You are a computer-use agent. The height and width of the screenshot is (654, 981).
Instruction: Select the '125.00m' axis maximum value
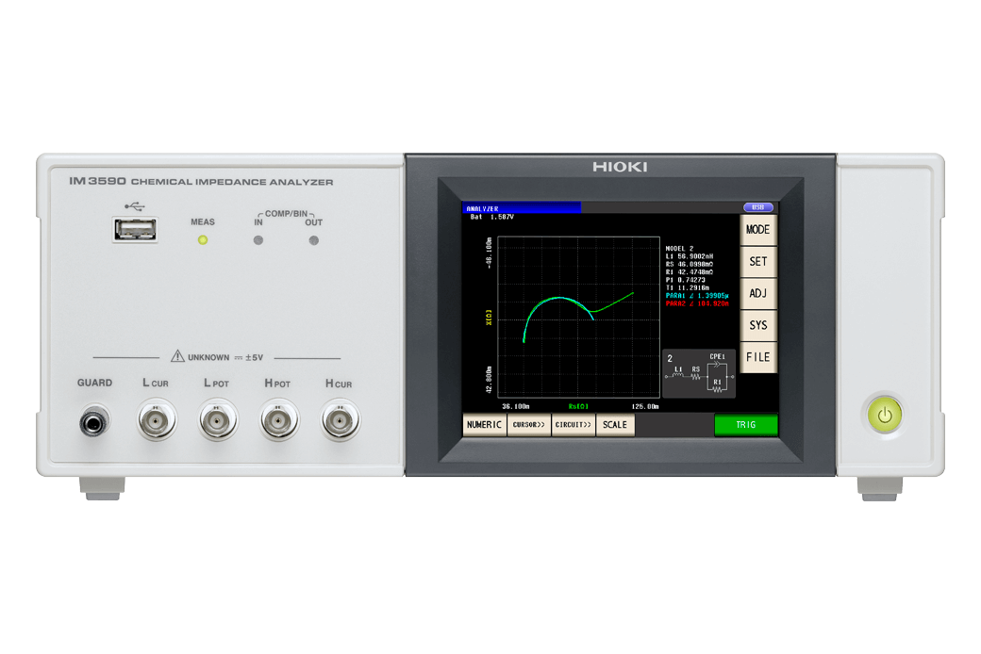(645, 407)
